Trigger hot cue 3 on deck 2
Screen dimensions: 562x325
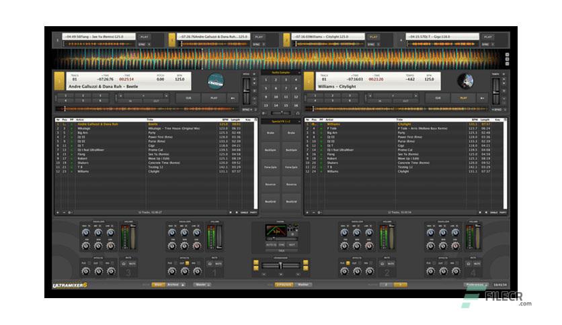[x=350, y=96]
